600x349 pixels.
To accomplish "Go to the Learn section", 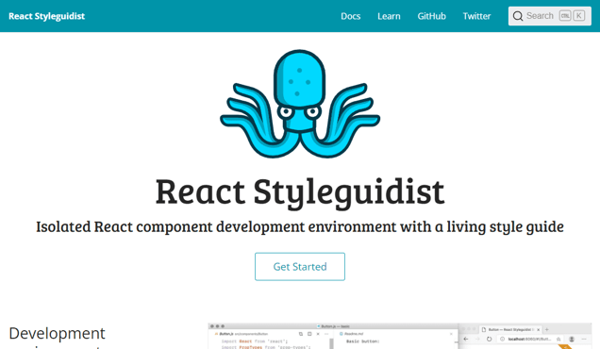I will [x=389, y=16].
